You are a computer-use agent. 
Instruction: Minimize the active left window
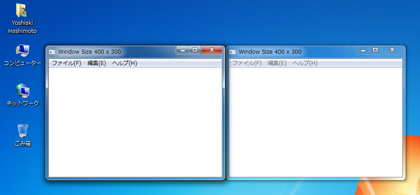point(182,50)
